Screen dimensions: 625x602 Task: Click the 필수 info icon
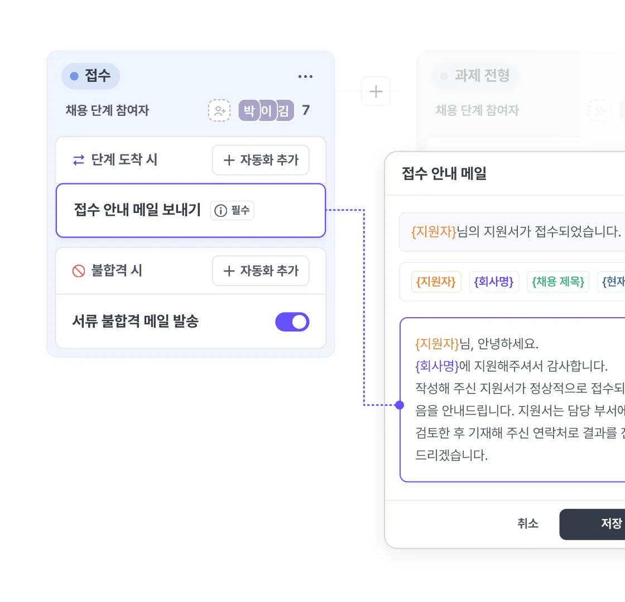click(220, 210)
